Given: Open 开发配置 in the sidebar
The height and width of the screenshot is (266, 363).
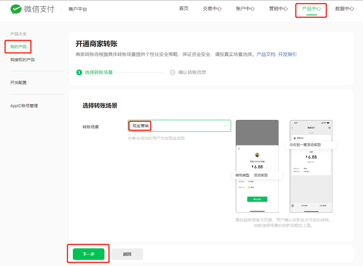Looking at the screenshot, I should (18, 83).
